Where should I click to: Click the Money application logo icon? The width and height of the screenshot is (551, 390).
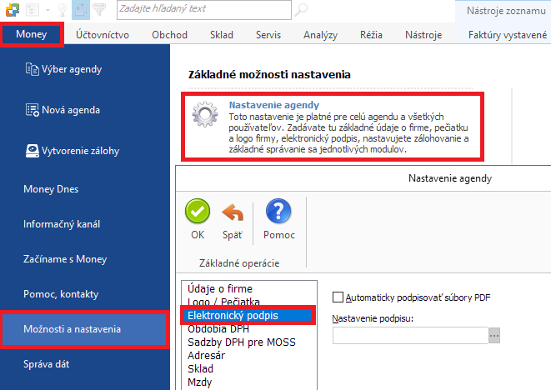pos(13,10)
